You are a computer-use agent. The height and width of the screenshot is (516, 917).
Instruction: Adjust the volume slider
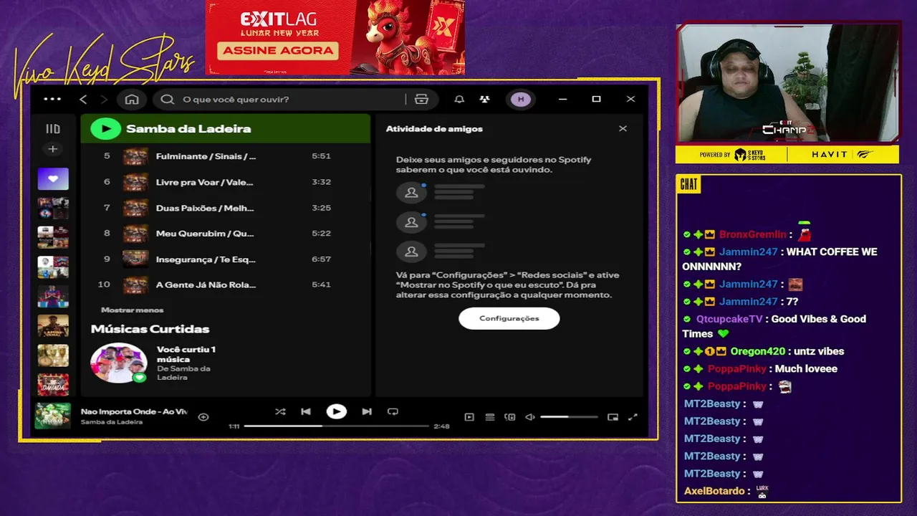569,417
